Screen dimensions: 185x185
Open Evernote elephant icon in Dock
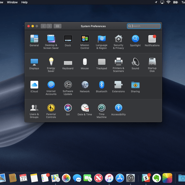point(156,178)
